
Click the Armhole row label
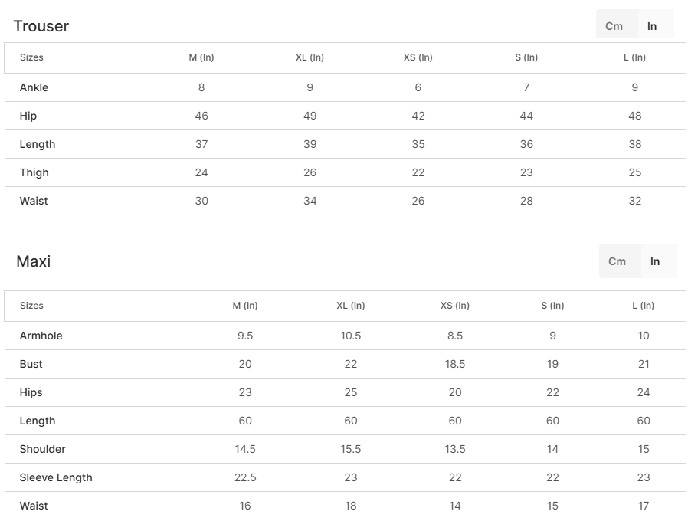[41, 336]
